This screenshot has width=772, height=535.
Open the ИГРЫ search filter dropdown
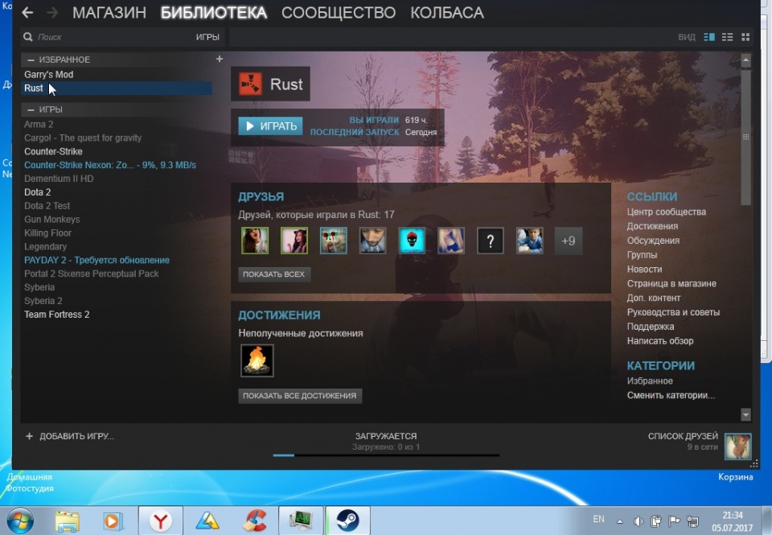pyautogui.click(x=207, y=37)
